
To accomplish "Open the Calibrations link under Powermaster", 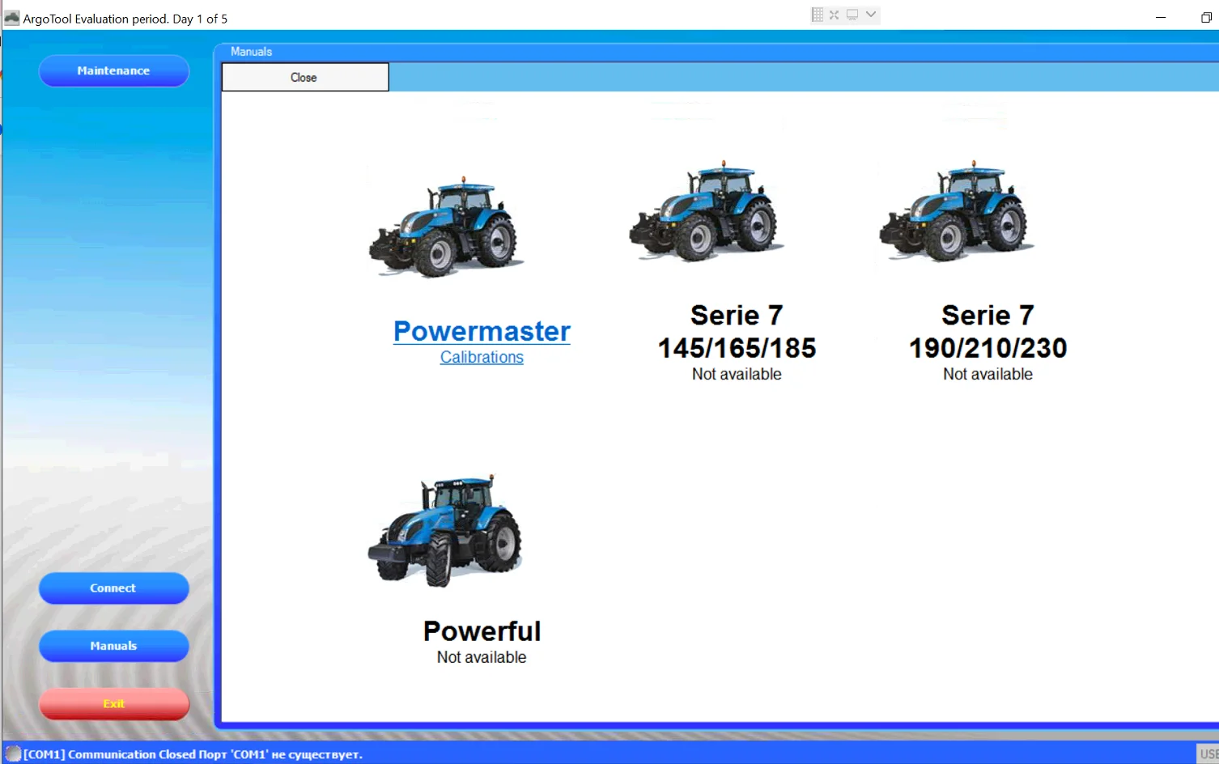I will [x=482, y=357].
